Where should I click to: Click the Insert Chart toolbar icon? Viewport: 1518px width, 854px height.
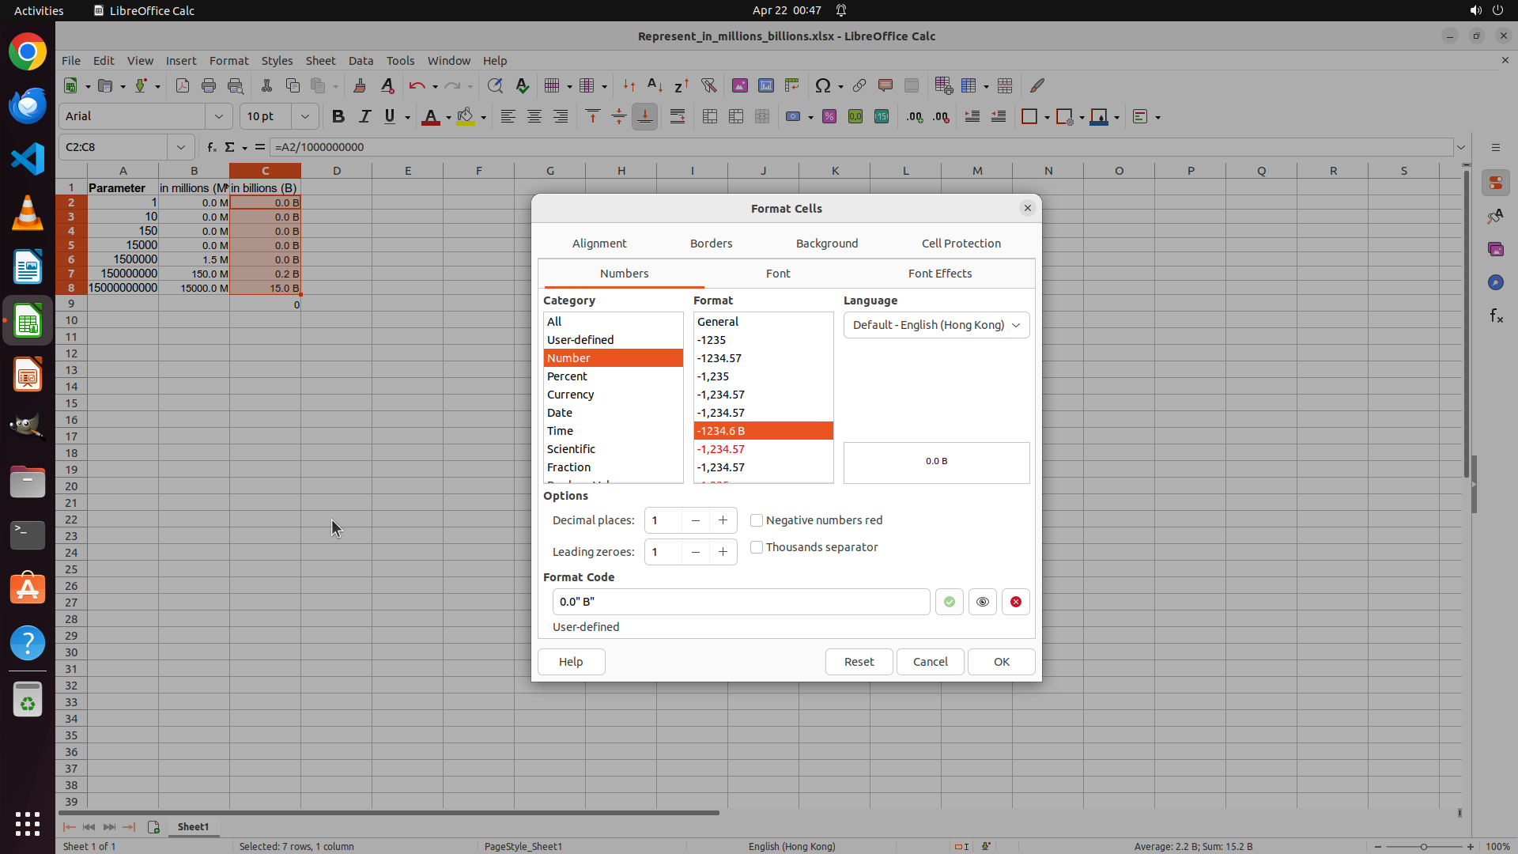(x=765, y=85)
